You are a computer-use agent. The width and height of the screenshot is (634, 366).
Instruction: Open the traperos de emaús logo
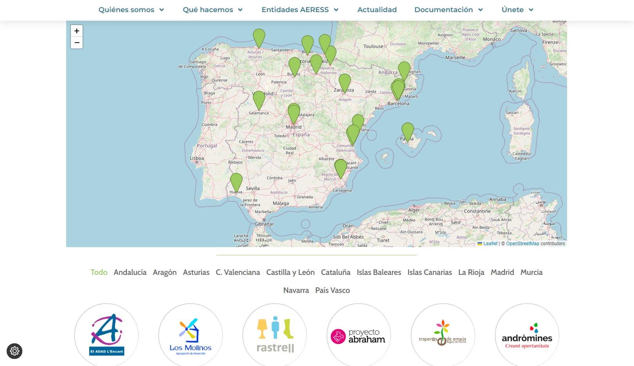click(x=443, y=335)
